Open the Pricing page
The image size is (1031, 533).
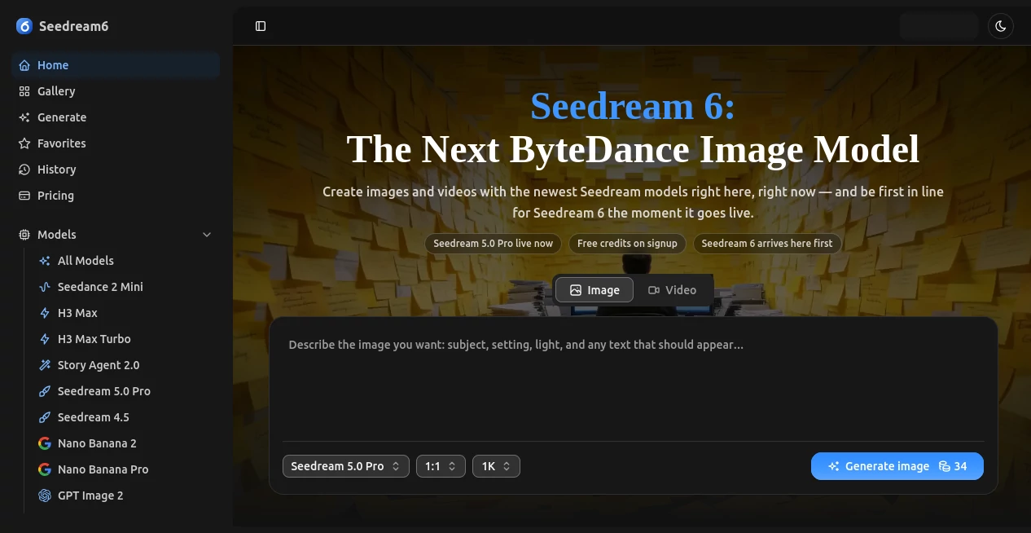tap(116, 196)
